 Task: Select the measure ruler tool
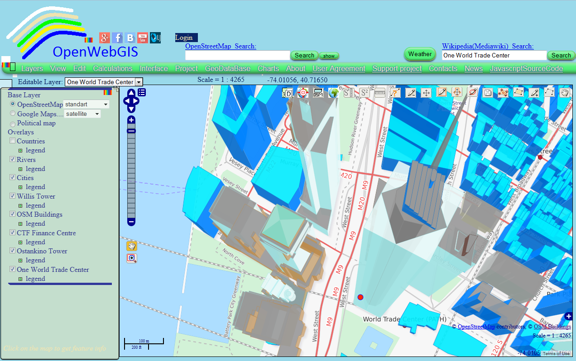(x=379, y=92)
